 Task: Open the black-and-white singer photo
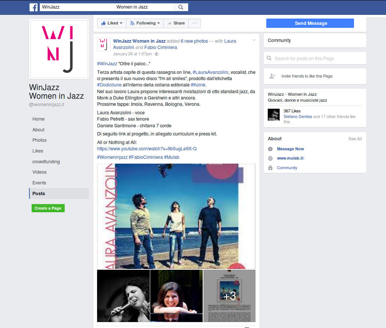(123, 296)
